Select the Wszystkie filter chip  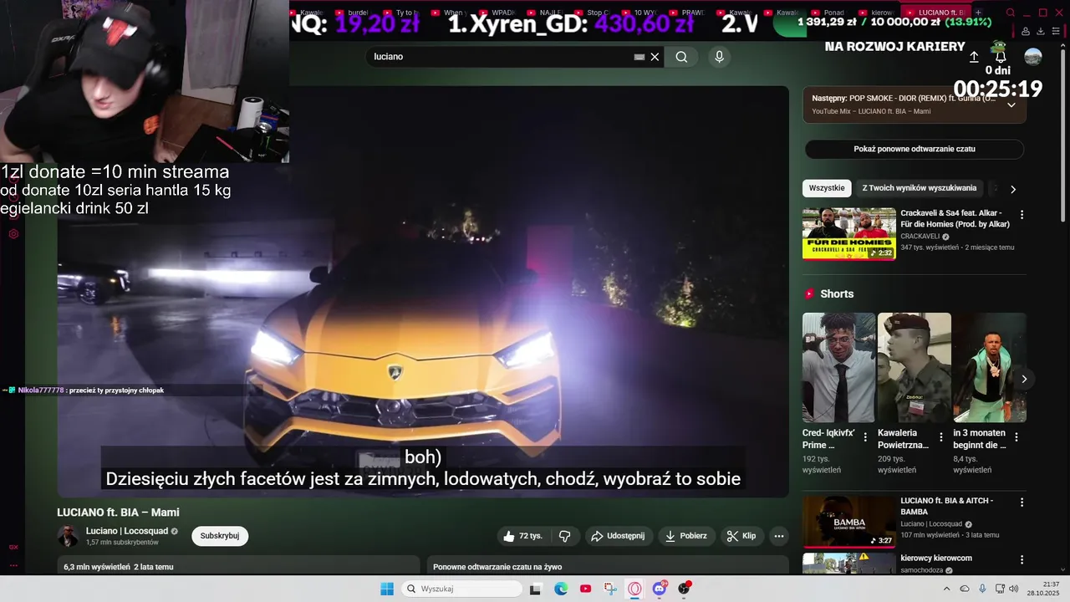[x=827, y=188]
